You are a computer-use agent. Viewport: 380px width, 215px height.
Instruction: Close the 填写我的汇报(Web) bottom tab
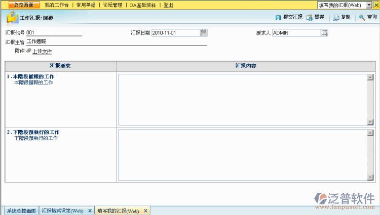(x=145, y=210)
